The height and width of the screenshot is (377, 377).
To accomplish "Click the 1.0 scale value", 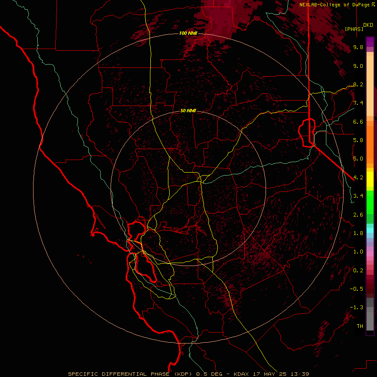I will [x=358, y=252].
